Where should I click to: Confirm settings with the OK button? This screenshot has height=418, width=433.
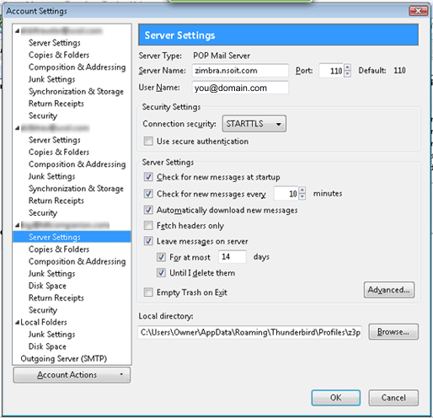[x=336, y=398]
